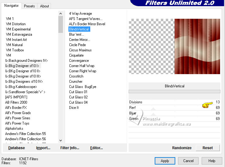Select &<Bkg Kaleidoscope> category
The image size is (225, 167).
(x=21, y=87)
